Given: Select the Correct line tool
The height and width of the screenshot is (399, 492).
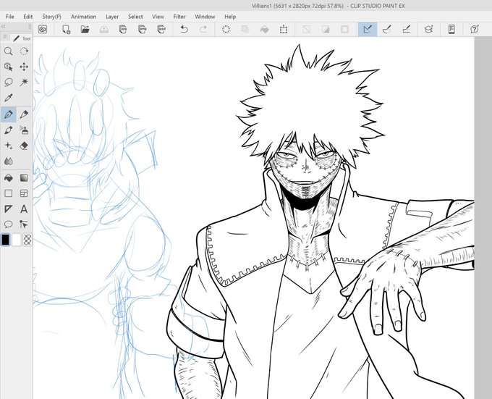Looking at the screenshot, I should point(24,224).
